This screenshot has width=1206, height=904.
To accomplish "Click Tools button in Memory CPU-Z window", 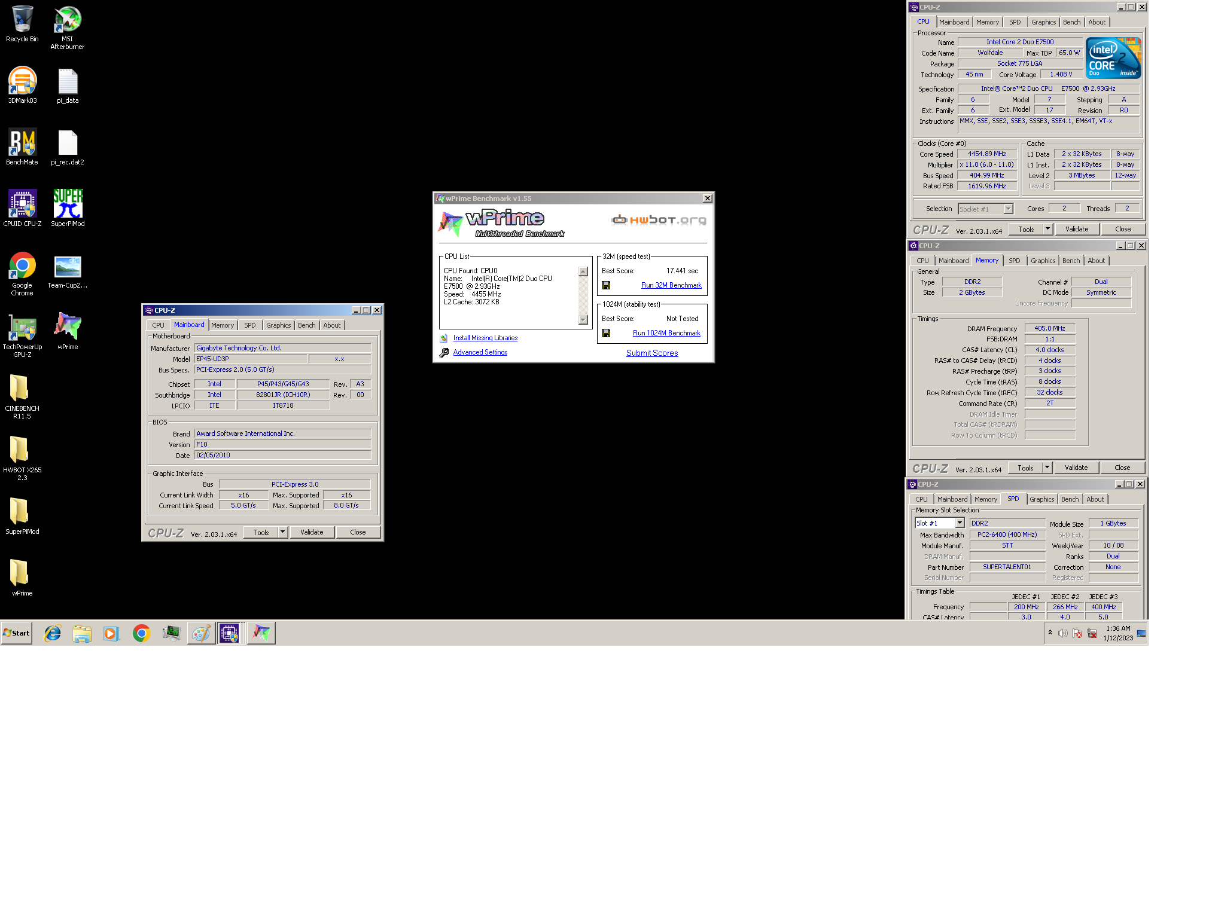I will pos(1025,468).
